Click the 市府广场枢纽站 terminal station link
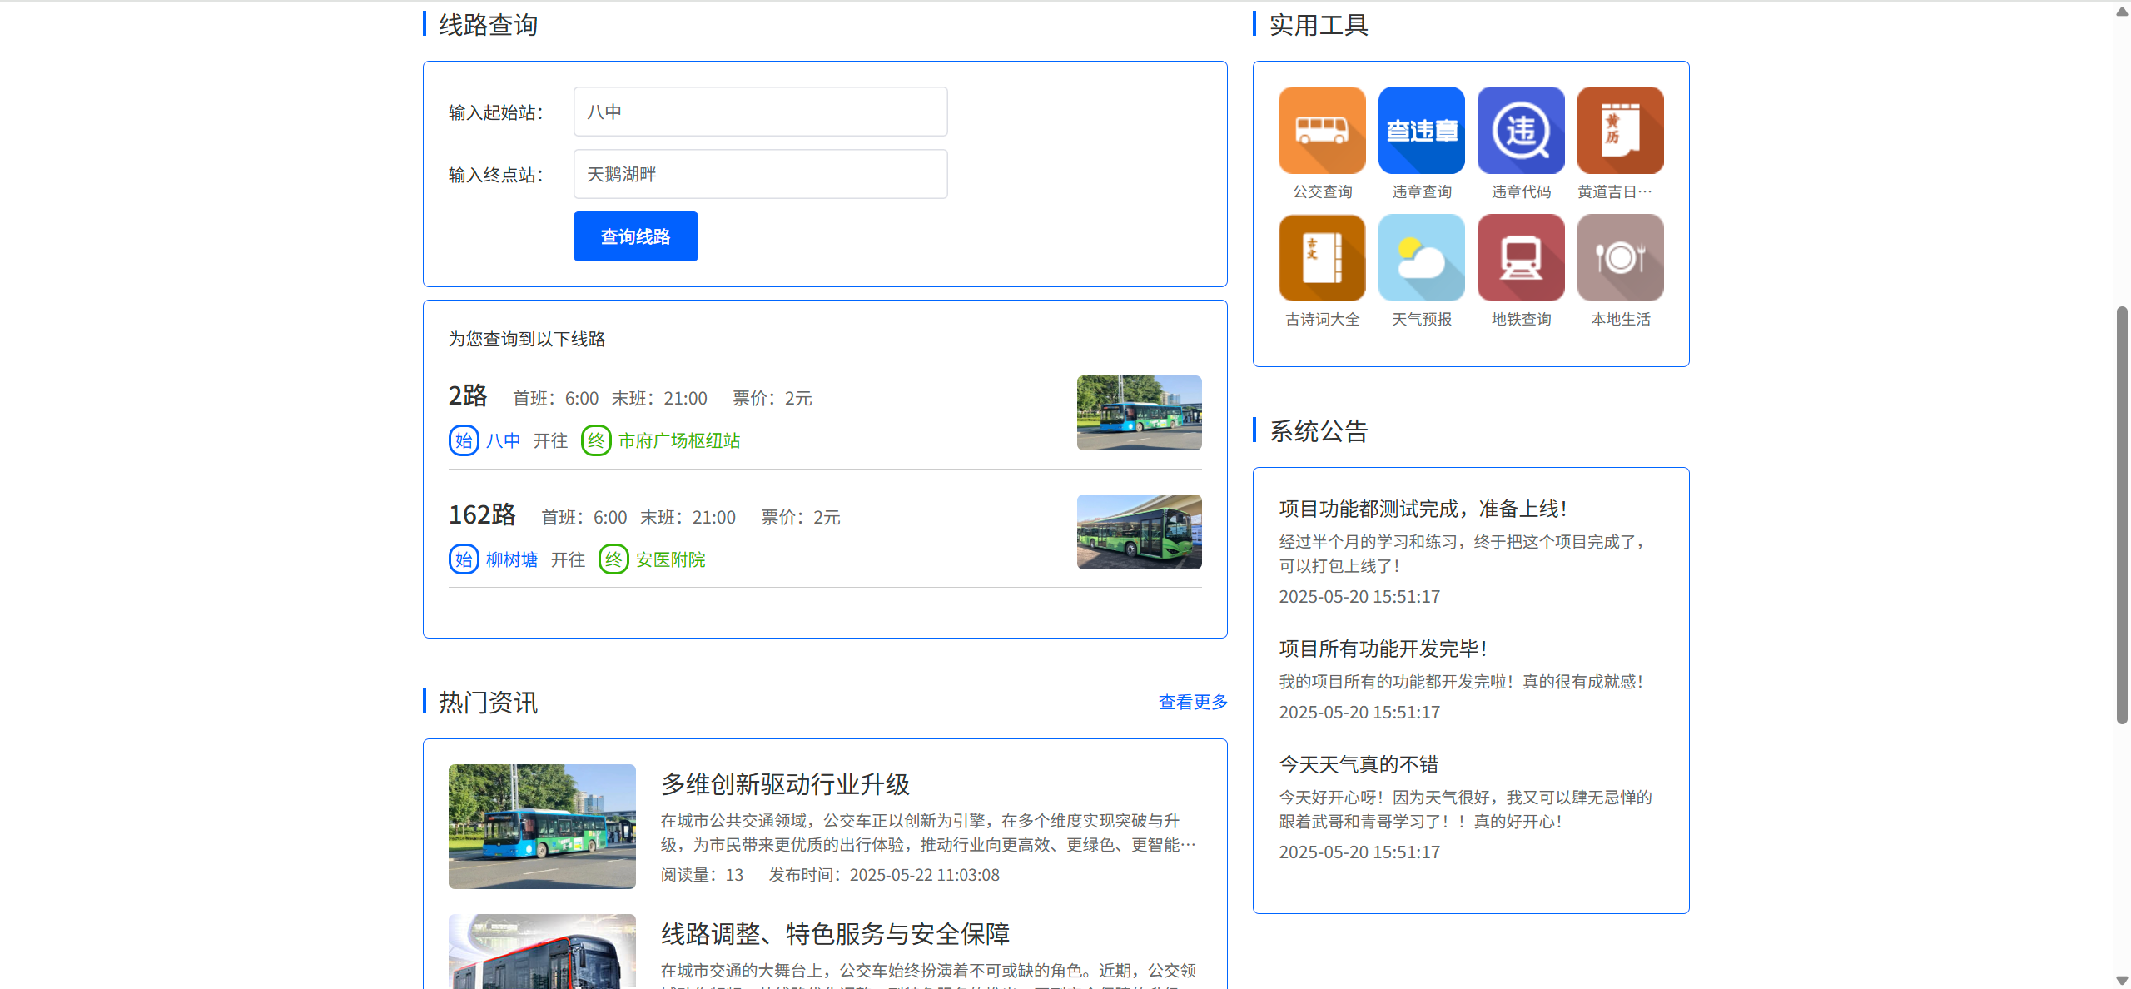Screen dimensions: 2131x989 678,440
